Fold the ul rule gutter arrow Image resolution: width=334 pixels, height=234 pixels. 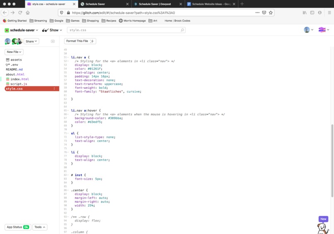[x=68, y=133]
